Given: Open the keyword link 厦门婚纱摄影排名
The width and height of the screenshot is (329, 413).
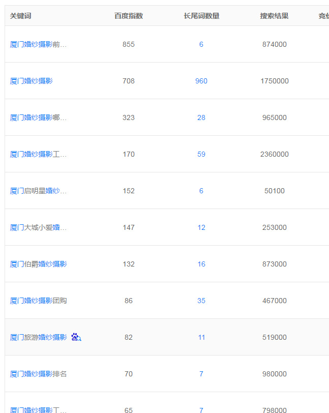Looking at the screenshot, I should [x=39, y=374].
